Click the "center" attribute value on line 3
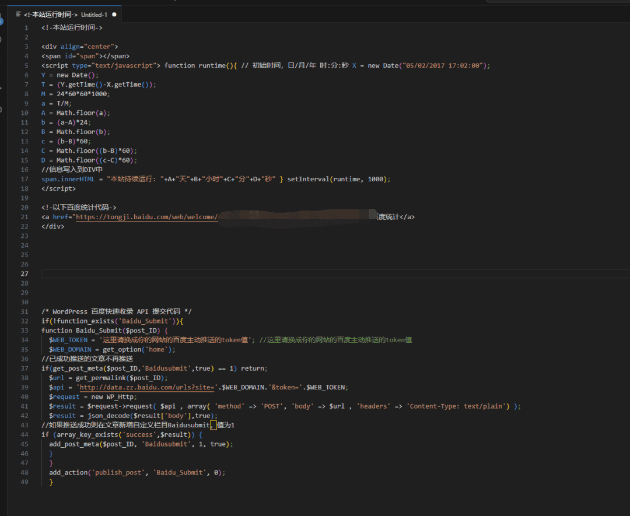The height and width of the screenshot is (516, 630). pos(100,47)
